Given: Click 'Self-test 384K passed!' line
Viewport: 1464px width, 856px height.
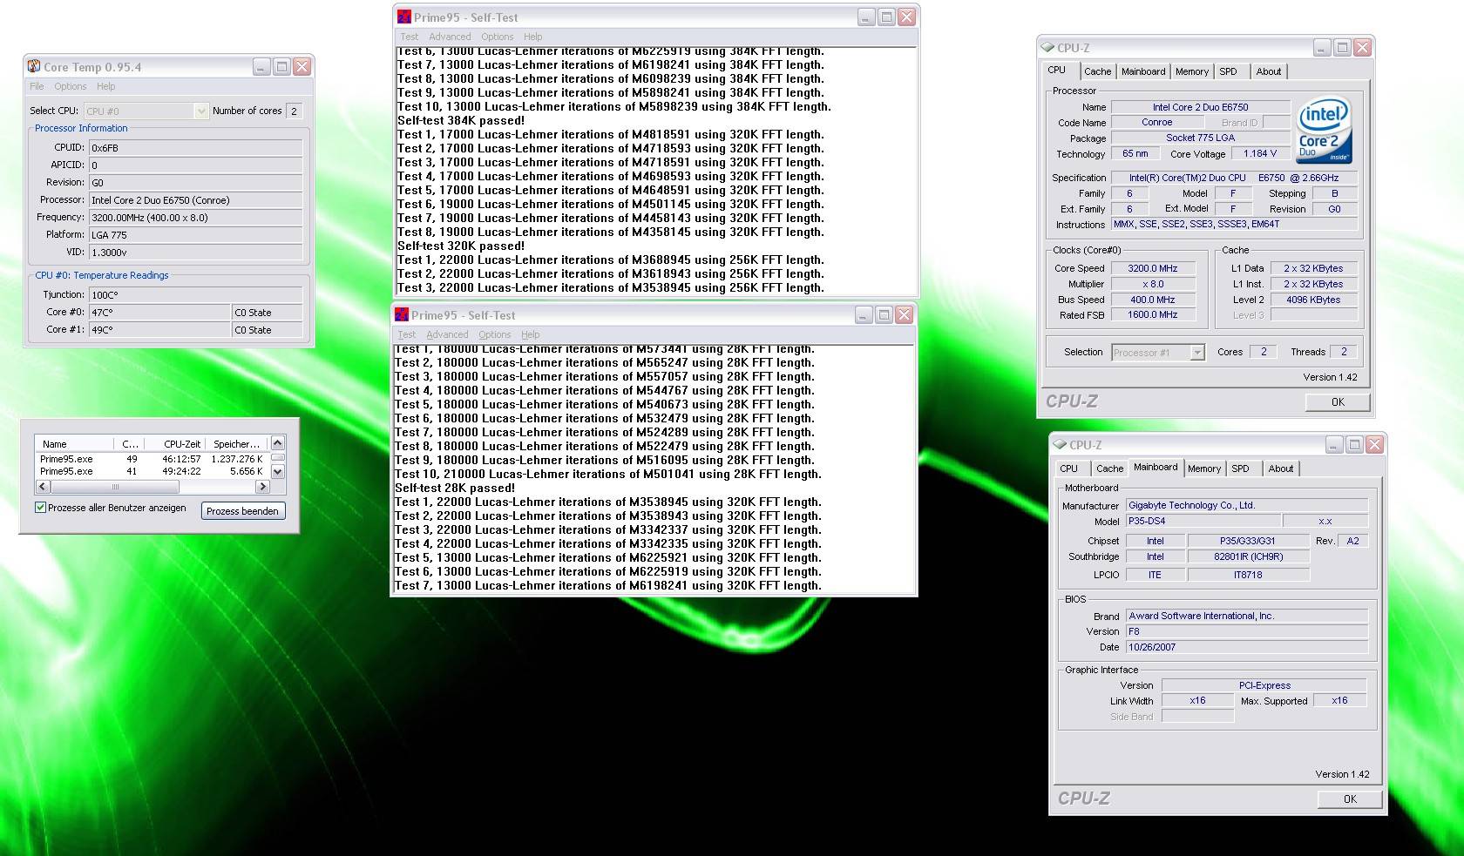Looking at the screenshot, I should pyautogui.click(x=461, y=120).
